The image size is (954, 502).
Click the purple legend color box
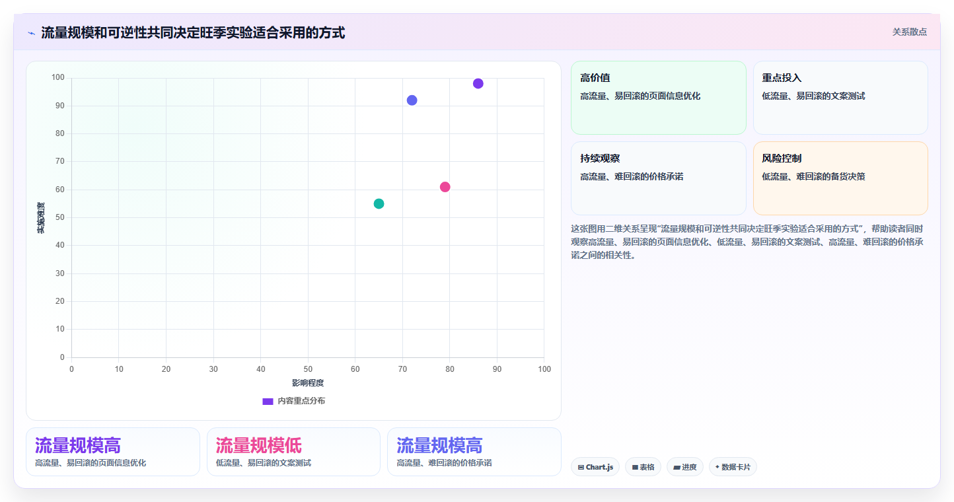268,401
